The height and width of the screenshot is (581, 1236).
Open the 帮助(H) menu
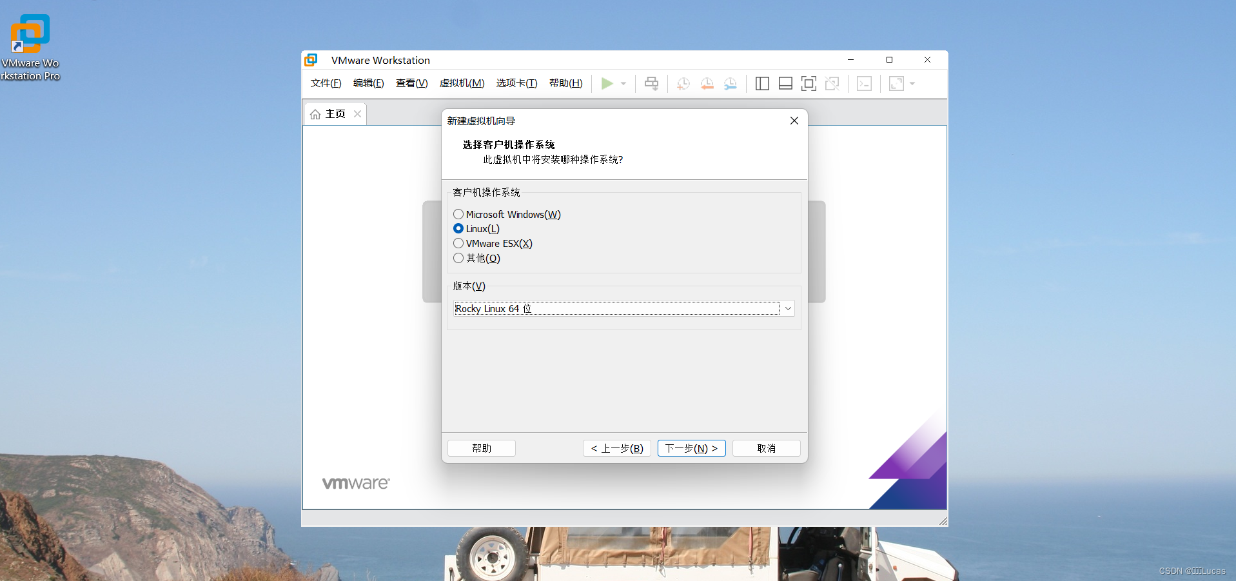tap(566, 83)
